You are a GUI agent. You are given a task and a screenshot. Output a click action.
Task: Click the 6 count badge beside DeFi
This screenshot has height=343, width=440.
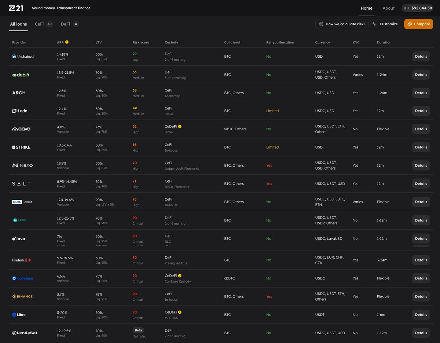(x=76, y=24)
